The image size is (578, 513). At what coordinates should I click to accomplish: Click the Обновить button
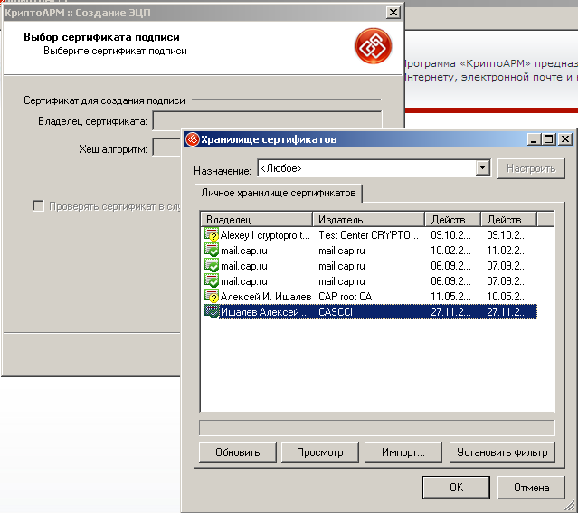click(x=238, y=452)
